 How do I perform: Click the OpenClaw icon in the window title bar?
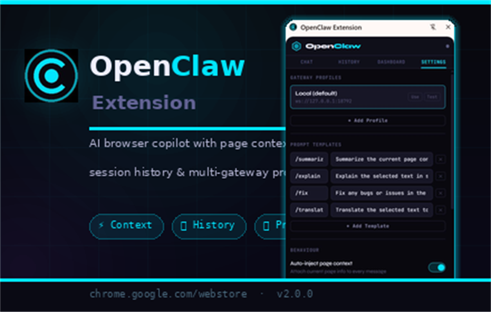click(293, 27)
